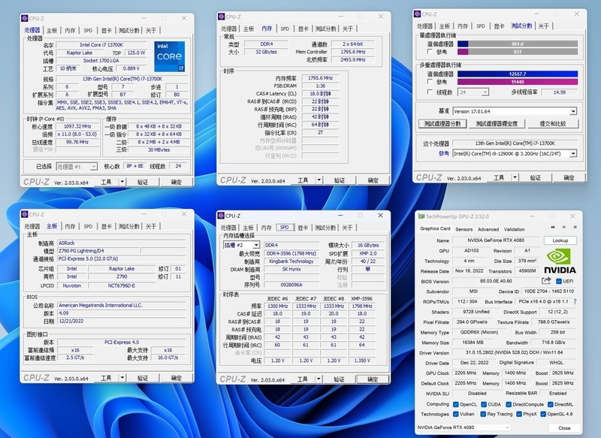Click the question mark icon beside Bus Interface

[574, 301]
